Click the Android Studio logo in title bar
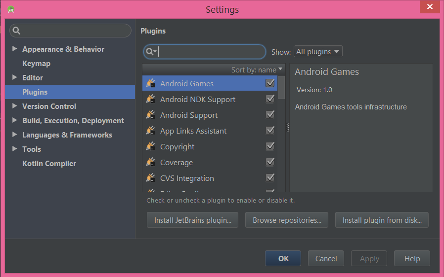This screenshot has width=444, height=277. pyautogui.click(x=11, y=9)
